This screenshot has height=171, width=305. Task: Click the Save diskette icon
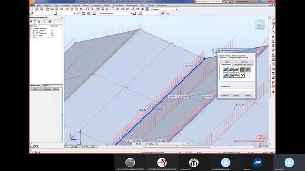(41, 9)
